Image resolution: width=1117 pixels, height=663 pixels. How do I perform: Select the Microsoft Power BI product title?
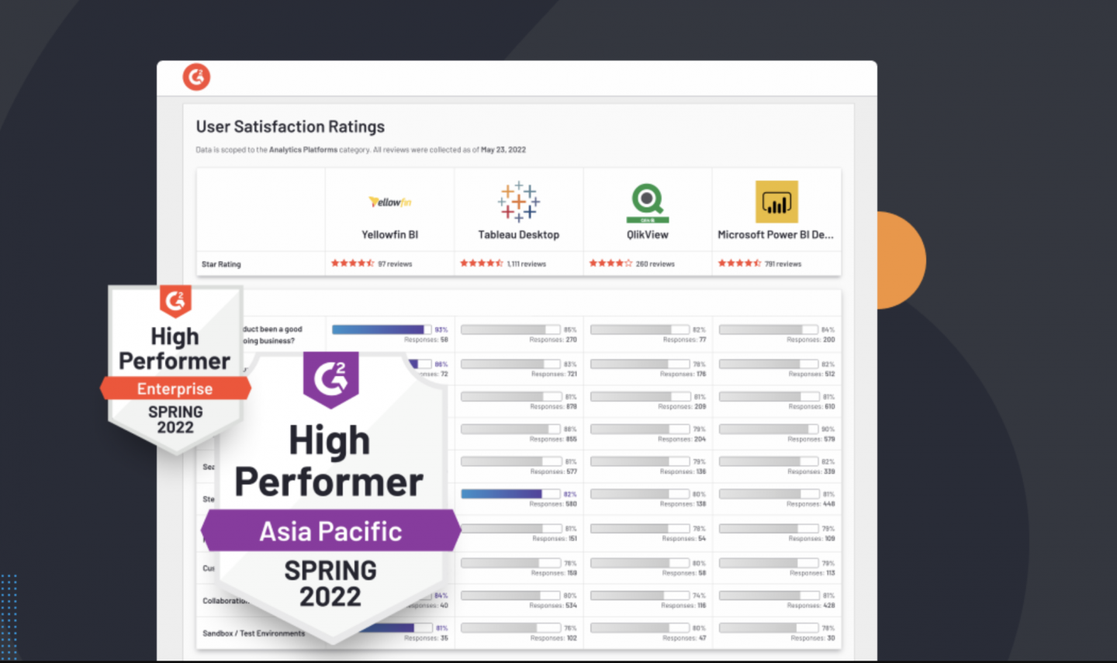click(775, 235)
